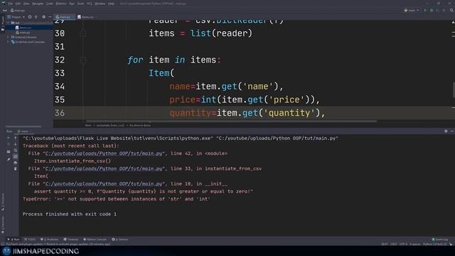Switch to the main.py editor tab

65,17
